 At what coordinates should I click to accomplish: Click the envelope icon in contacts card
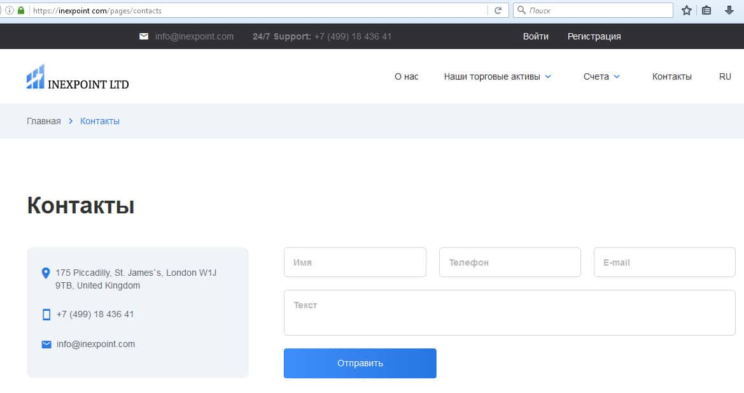click(46, 345)
